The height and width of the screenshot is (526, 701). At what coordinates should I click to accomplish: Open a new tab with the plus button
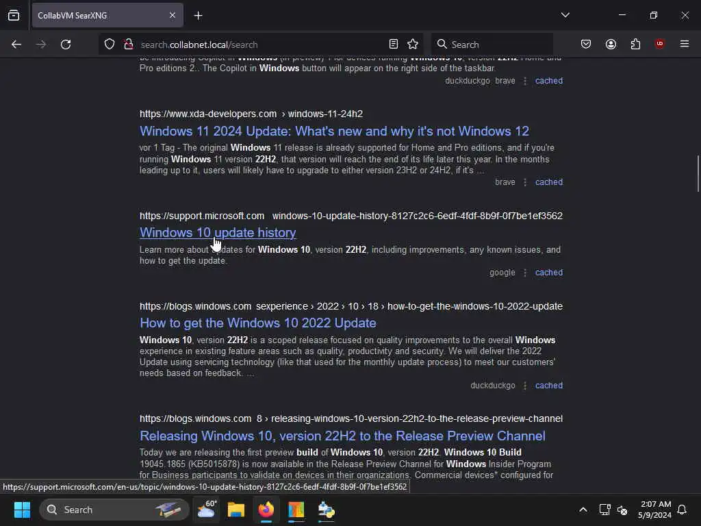pos(198,16)
